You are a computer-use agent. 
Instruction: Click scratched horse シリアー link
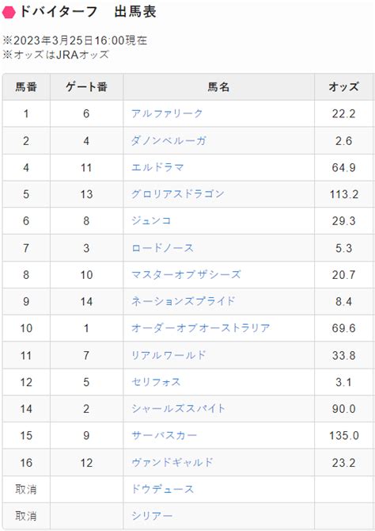(x=152, y=516)
